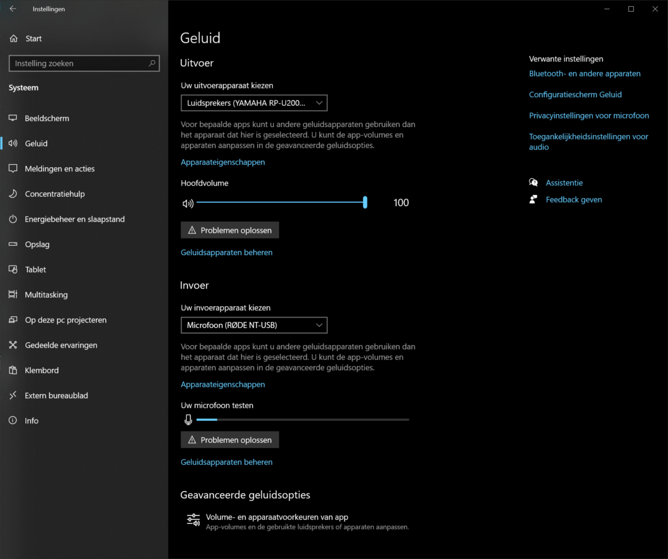Go to Multitasking settings section
Image resolution: width=668 pixels, height=559 pixels.
[x=46, y=295]
